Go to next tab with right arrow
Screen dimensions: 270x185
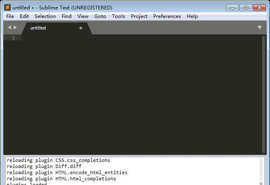(15, 27)
